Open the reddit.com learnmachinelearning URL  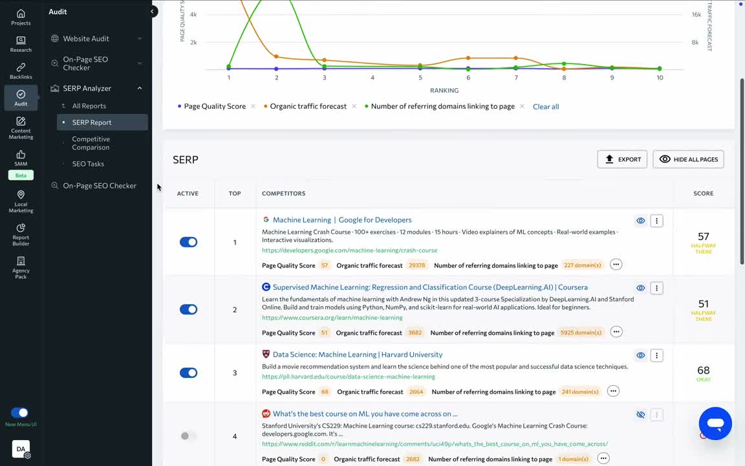[435, 443]
